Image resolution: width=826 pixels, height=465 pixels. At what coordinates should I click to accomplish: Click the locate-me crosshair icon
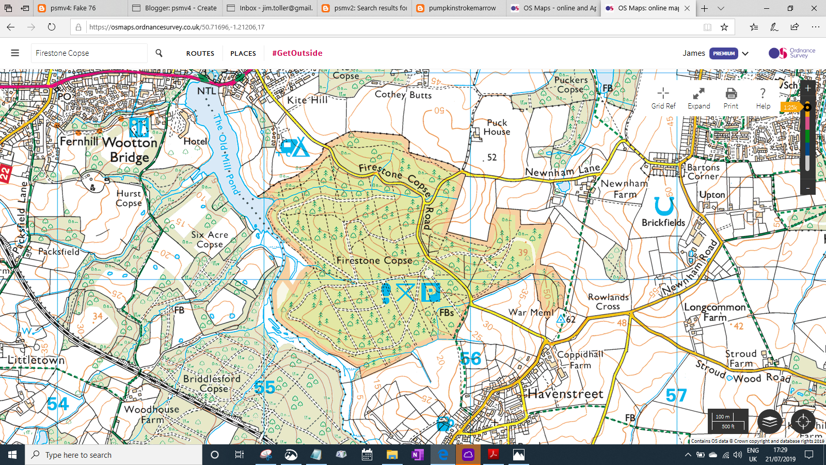tap(803, 422)
